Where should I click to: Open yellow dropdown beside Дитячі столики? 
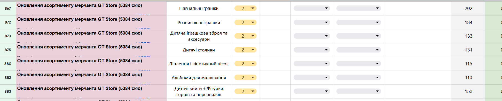245,50
